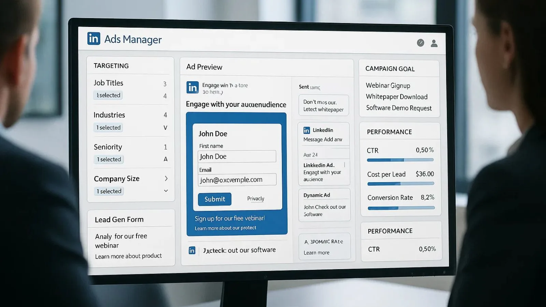Expand the Company Size right chevron

[166, 178]
